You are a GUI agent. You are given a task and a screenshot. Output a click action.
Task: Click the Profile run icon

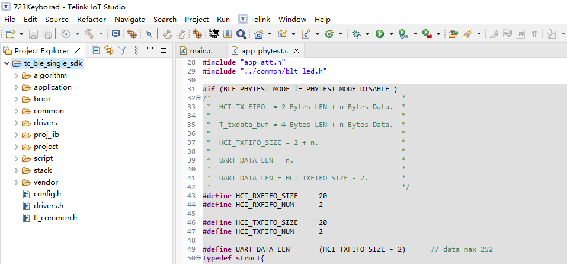(x=403, y=34)
